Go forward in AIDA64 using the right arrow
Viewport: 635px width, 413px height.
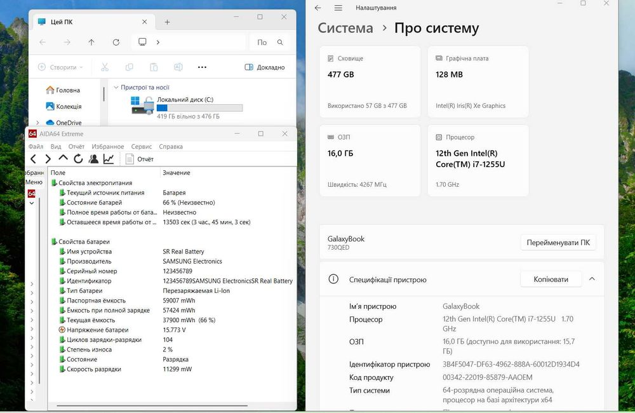click(48, 159)
